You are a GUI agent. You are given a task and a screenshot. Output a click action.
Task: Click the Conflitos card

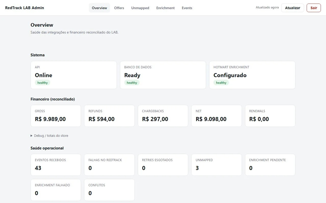point(109,190)
